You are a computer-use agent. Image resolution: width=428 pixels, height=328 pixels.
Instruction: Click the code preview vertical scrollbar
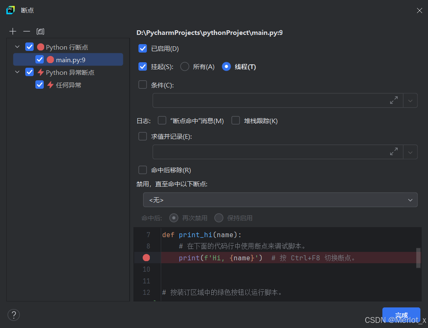pyautogui.click(x=418, y=257)
